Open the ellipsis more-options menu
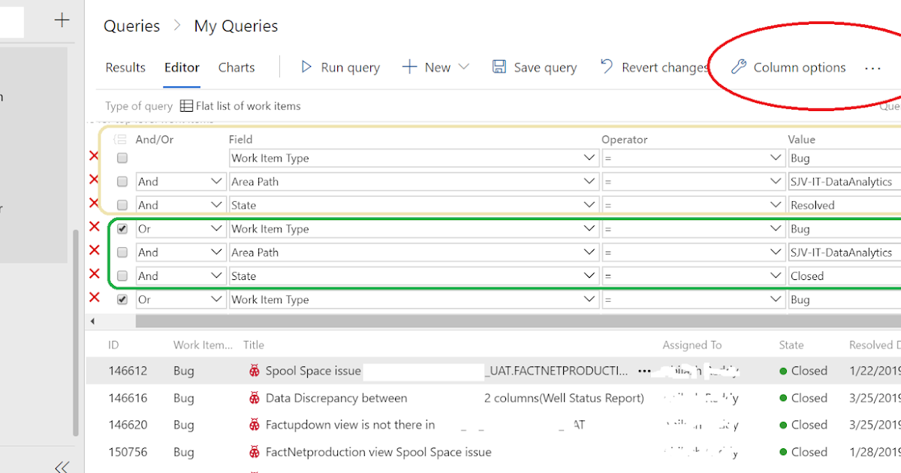The height and width of the screenshot is (473, 901). [x=872, y=68]
